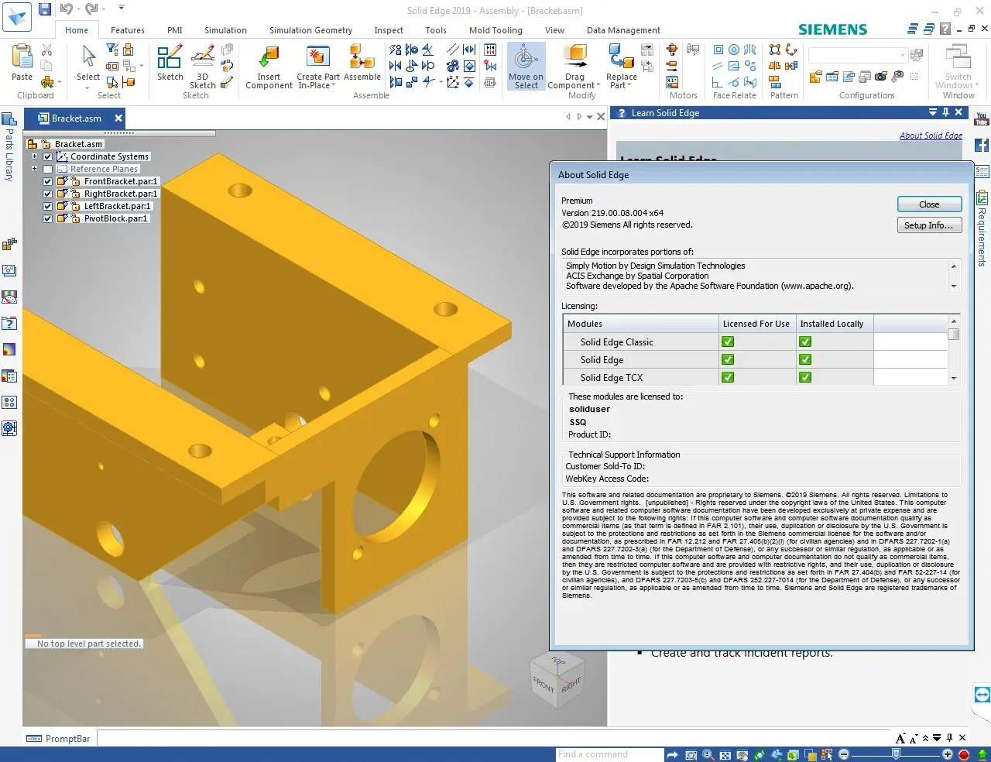Click the zoom slider thumb in status bar
Screen dimensions: 991x762
[x=896, y=754]
